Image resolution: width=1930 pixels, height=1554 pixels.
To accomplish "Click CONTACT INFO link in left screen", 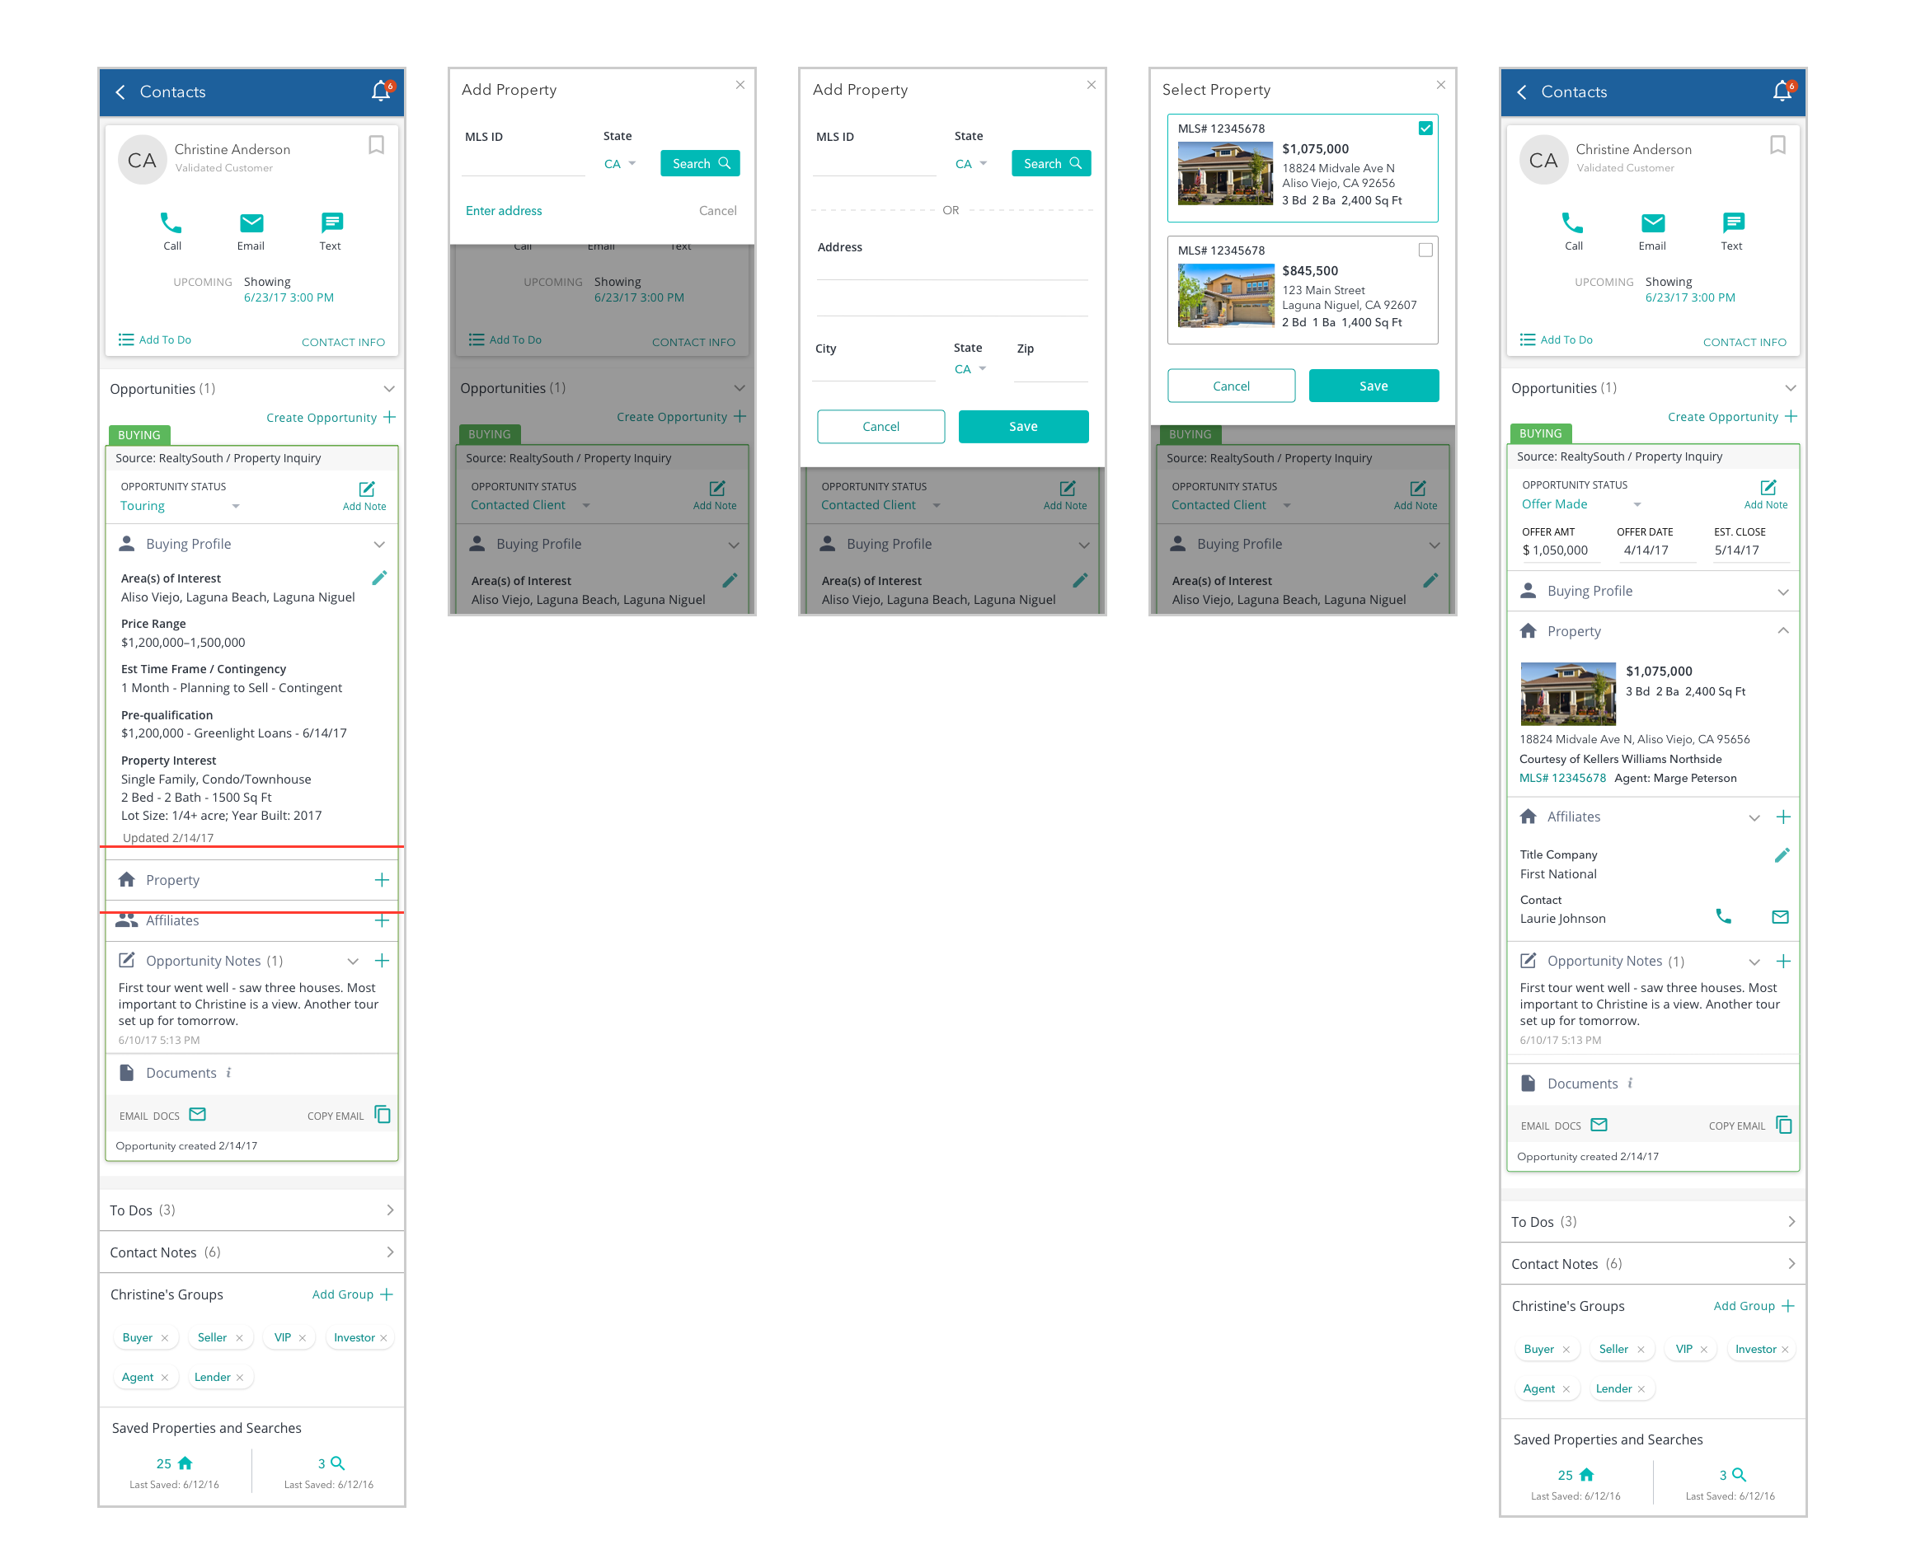I will [343, 342].
